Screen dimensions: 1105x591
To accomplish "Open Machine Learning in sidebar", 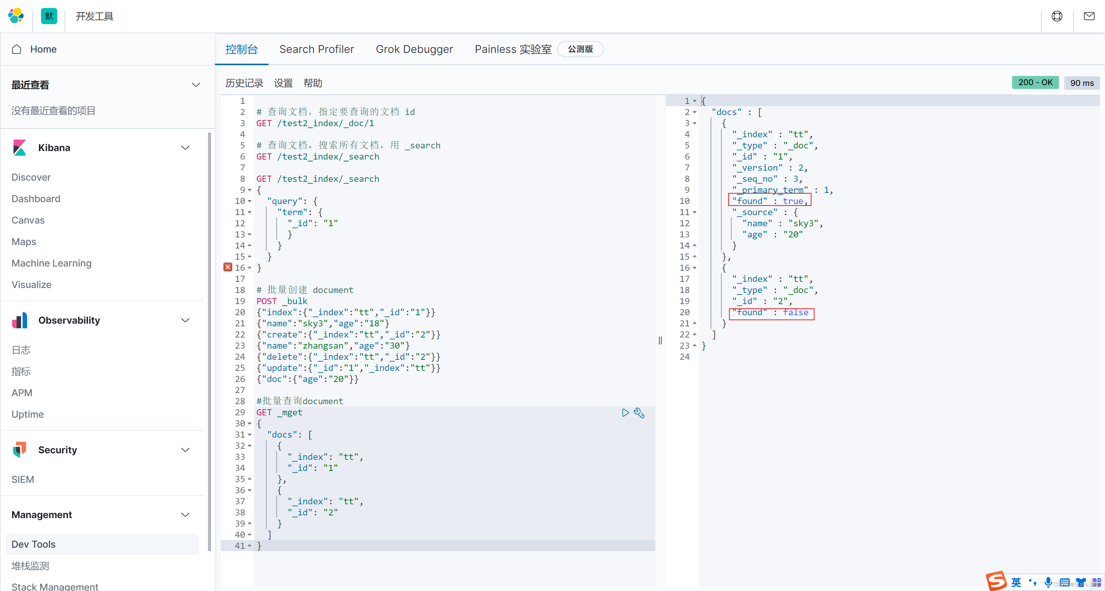I will tap(51, 263).
